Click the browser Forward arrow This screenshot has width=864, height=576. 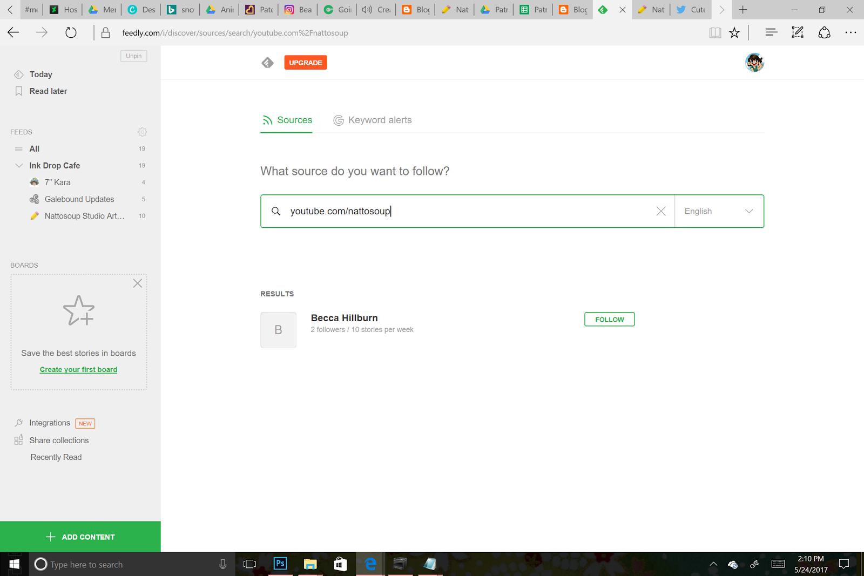[x=42, y=32]
